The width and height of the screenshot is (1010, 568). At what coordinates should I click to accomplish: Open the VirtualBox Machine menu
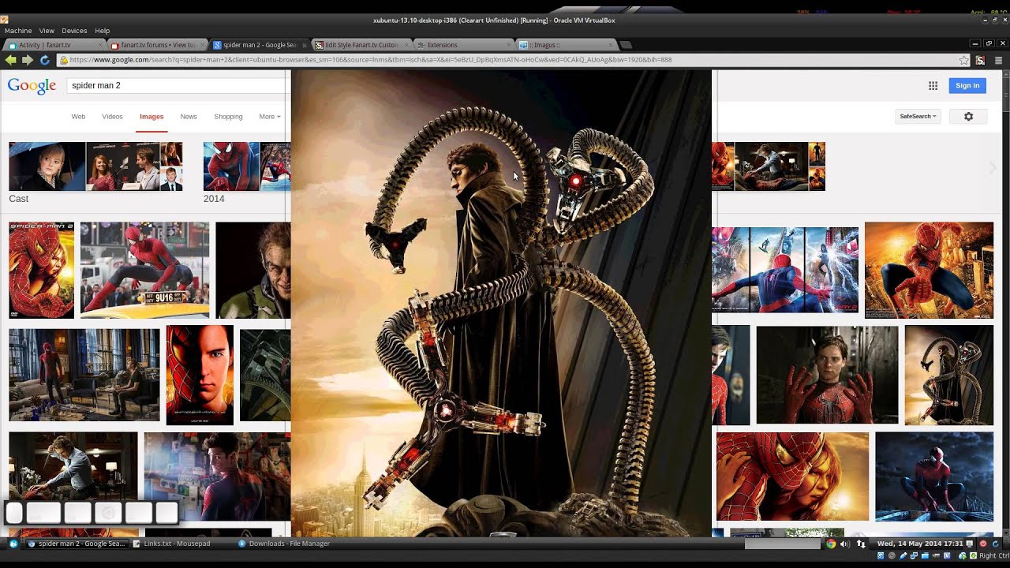[x=18, y=31]
